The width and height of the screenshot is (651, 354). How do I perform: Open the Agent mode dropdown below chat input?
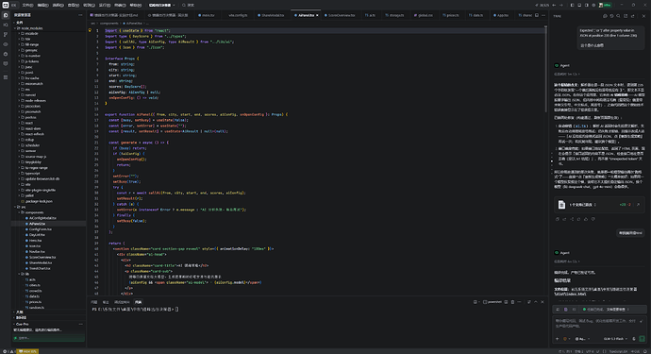(x=582, y=339)
